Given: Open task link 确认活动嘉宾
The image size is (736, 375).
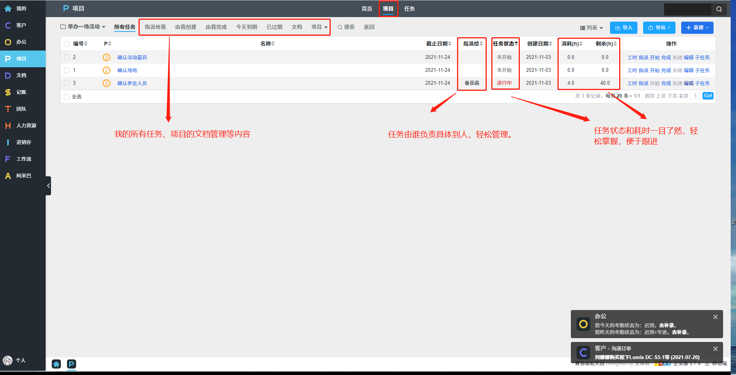Looking at the screenshot, I should click(x=132, y=57).
